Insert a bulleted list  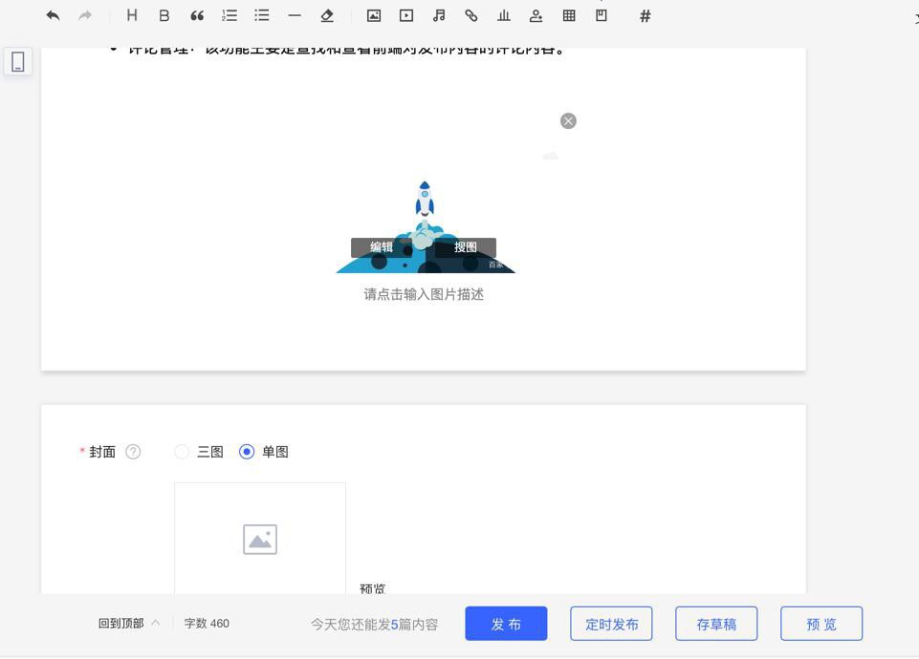pyautogui.click(x=262, y=16)
